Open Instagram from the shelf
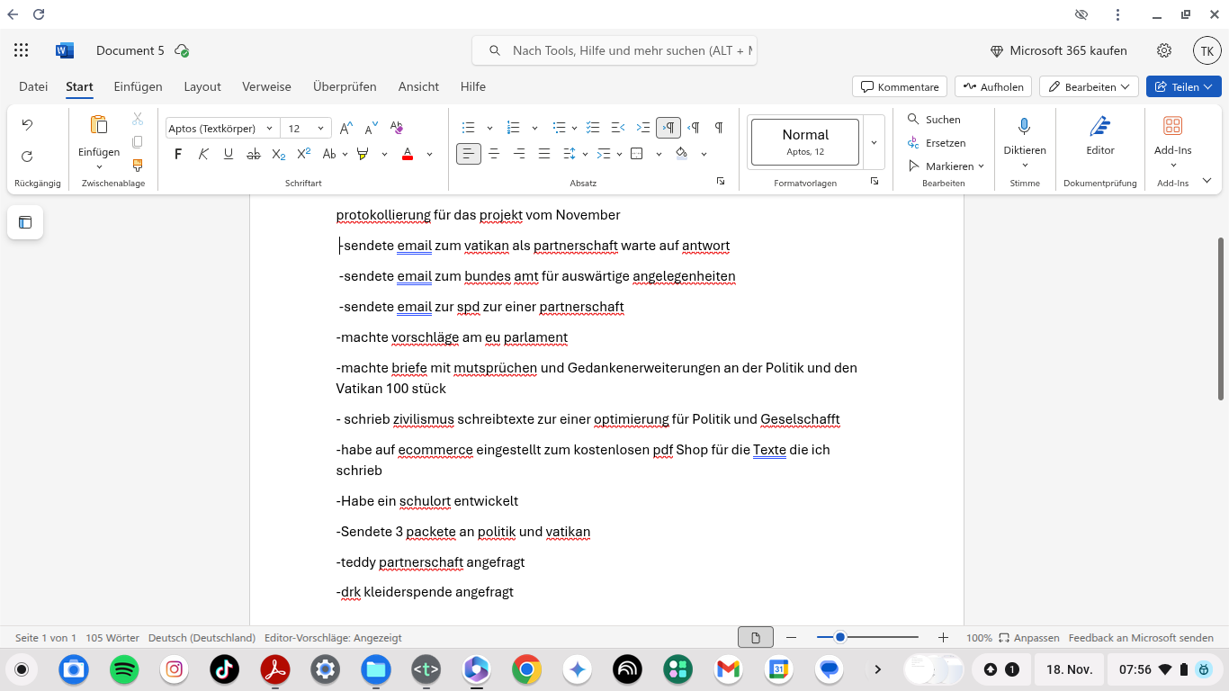Viewport: 1229px width, 691px height. pyautogui.click(x=175, y=669)
